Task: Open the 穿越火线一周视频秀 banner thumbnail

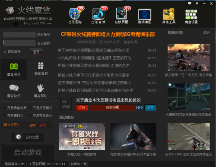Action: point(82,136)
